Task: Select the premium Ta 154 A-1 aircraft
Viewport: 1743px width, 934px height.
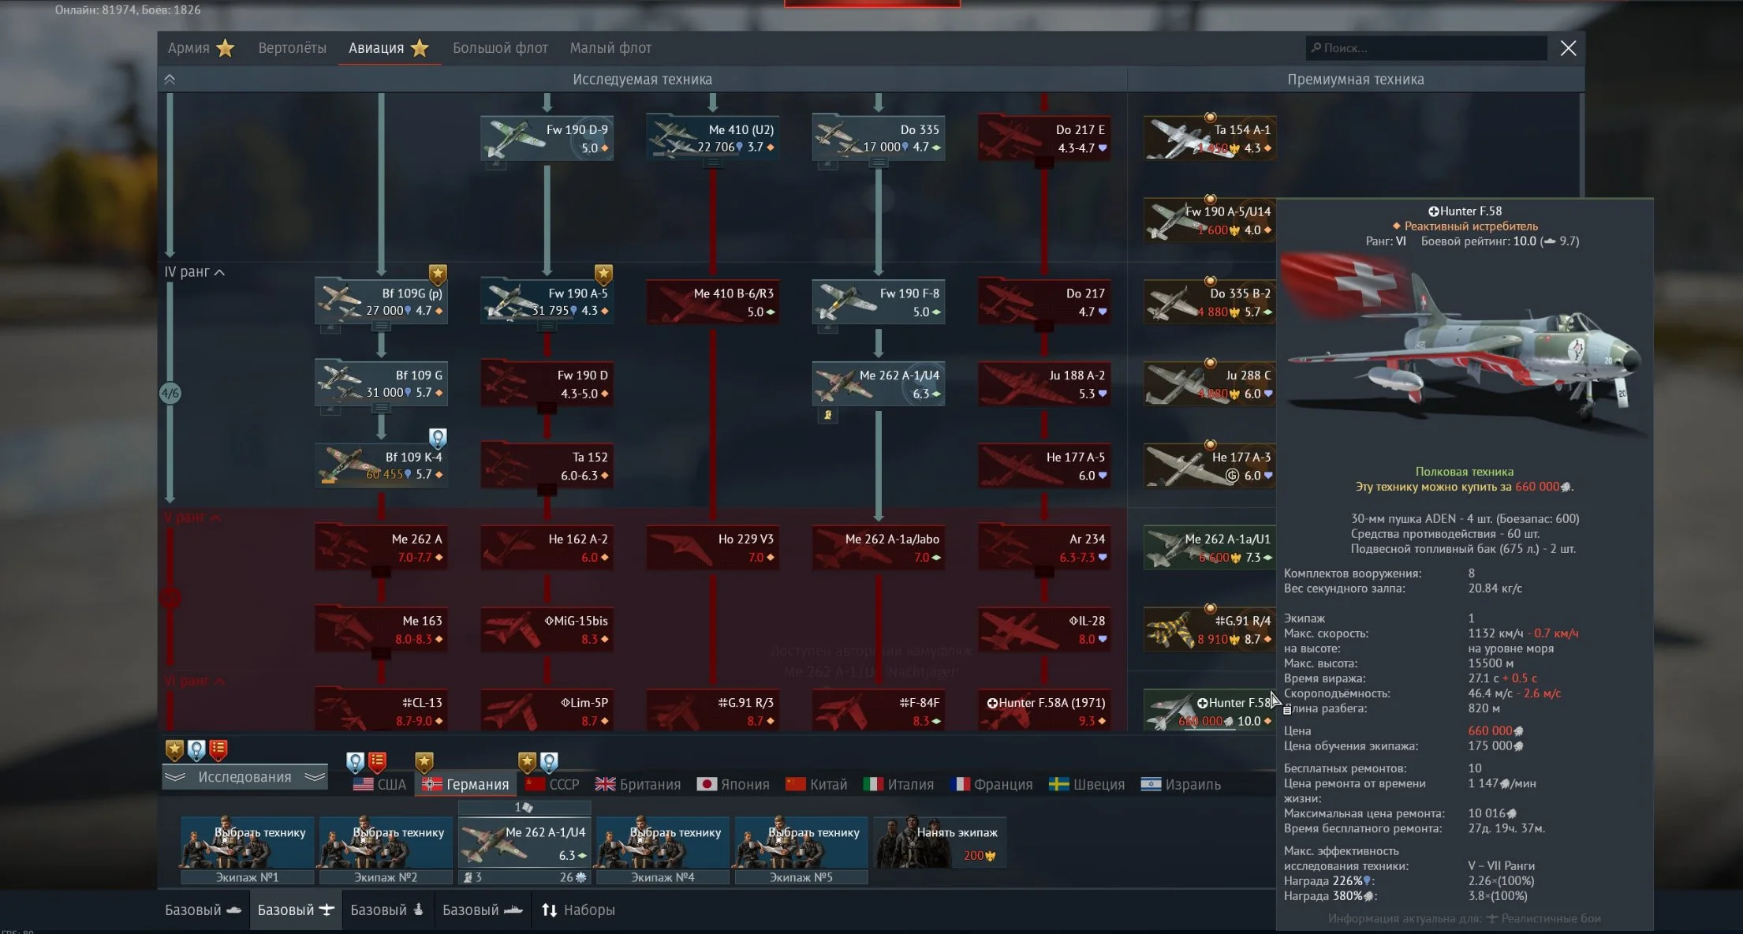Action: pos(1209,139)
